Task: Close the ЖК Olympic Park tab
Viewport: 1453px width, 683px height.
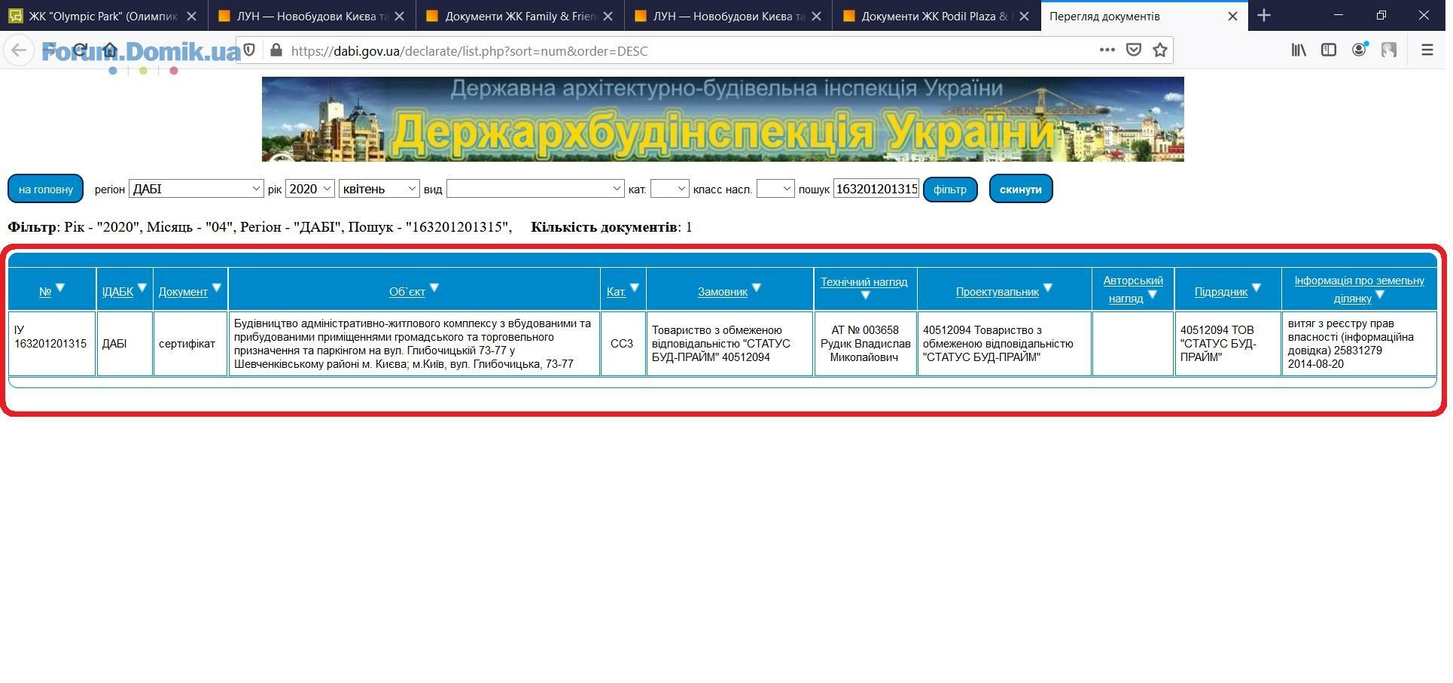Action: pyautogui.click(x=191, y=16)
